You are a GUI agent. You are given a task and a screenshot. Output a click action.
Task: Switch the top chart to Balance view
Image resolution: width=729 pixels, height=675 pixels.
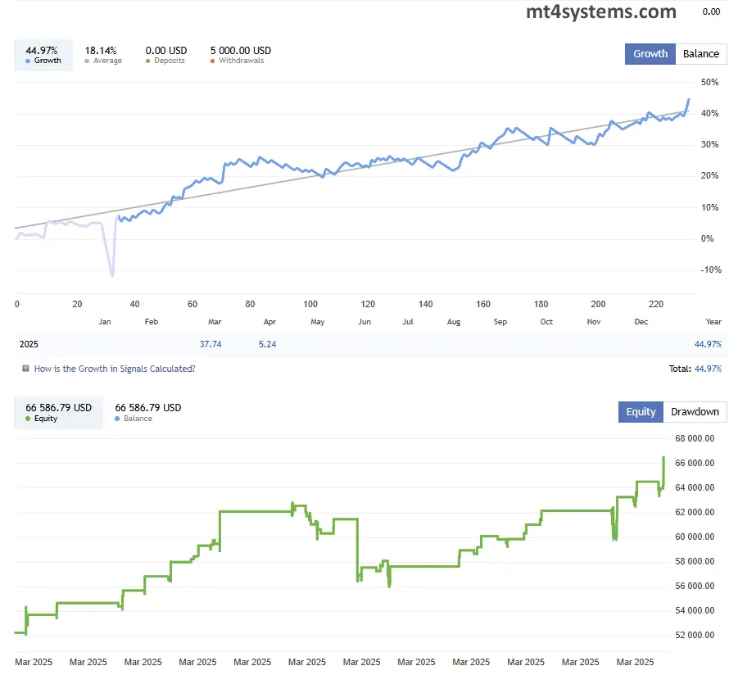point(700,53)
